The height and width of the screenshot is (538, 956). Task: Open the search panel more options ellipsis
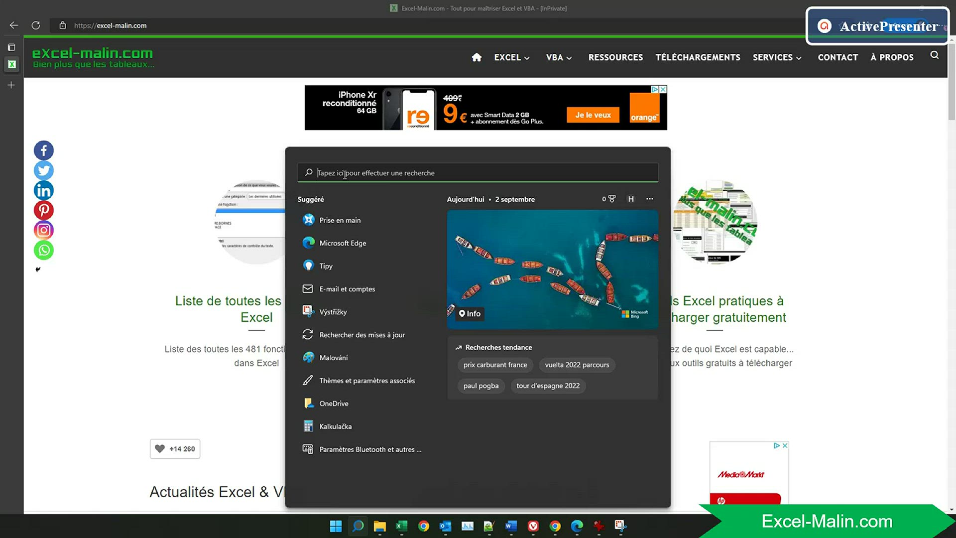point(650,199)
